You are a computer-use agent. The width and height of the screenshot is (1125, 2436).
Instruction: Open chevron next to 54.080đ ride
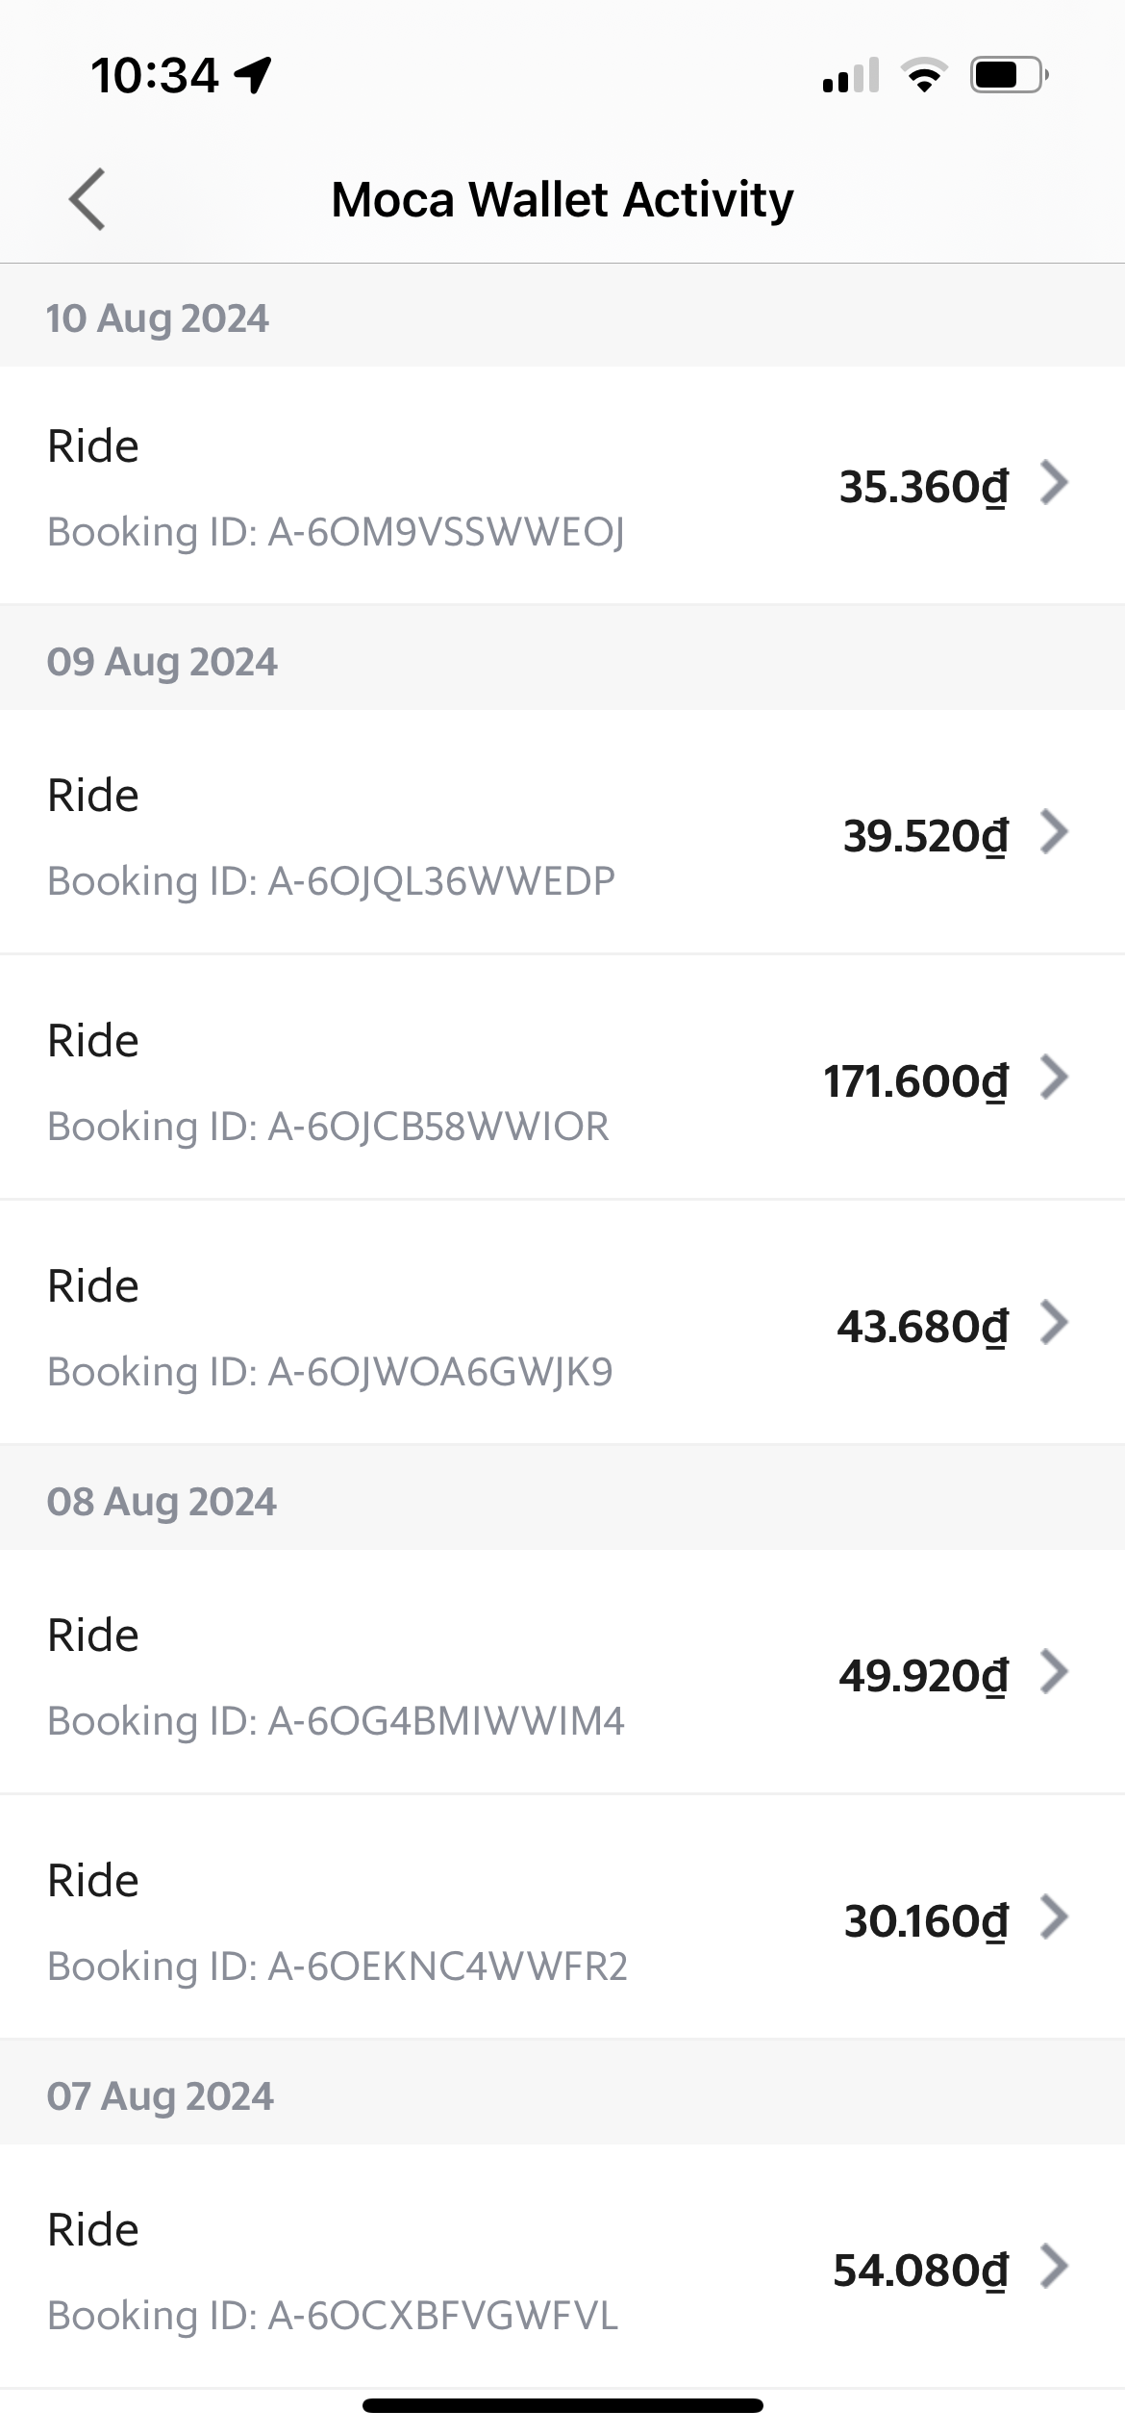(x=1055, y=2267)
